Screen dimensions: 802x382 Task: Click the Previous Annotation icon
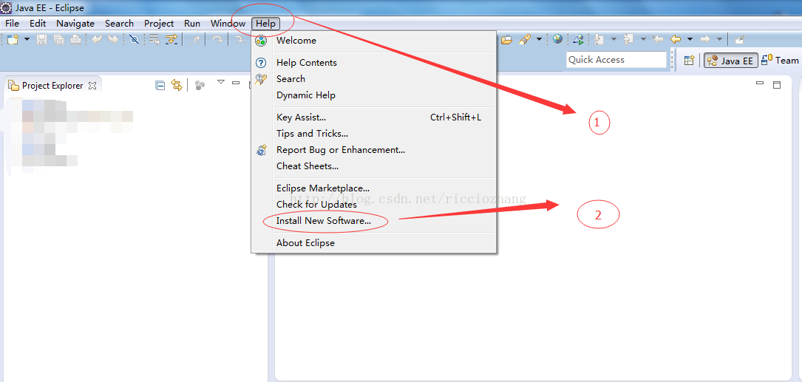click(x=628, y=39)
